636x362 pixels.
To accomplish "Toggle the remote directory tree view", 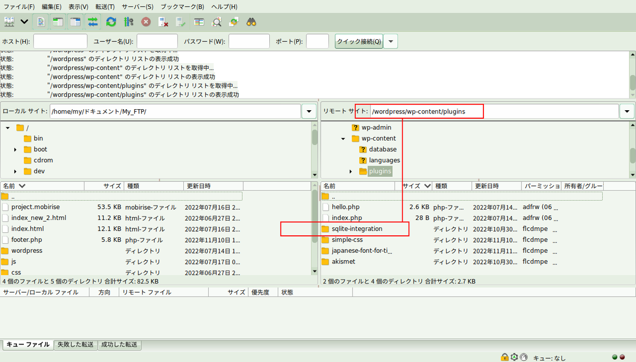I will pos(75,22).
